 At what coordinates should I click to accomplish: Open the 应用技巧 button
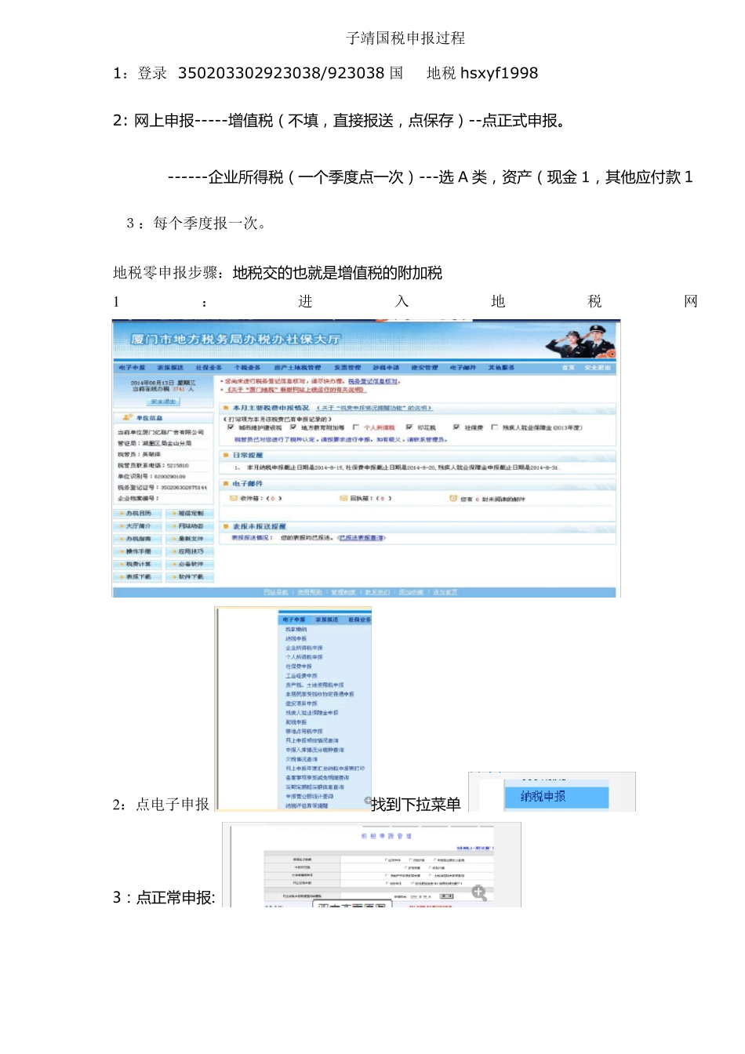pyautogui.click(x=190, y=551)
